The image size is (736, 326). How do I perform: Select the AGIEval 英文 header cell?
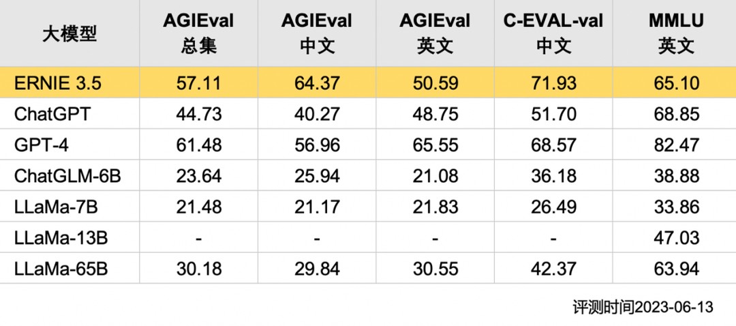pos(435,33)
